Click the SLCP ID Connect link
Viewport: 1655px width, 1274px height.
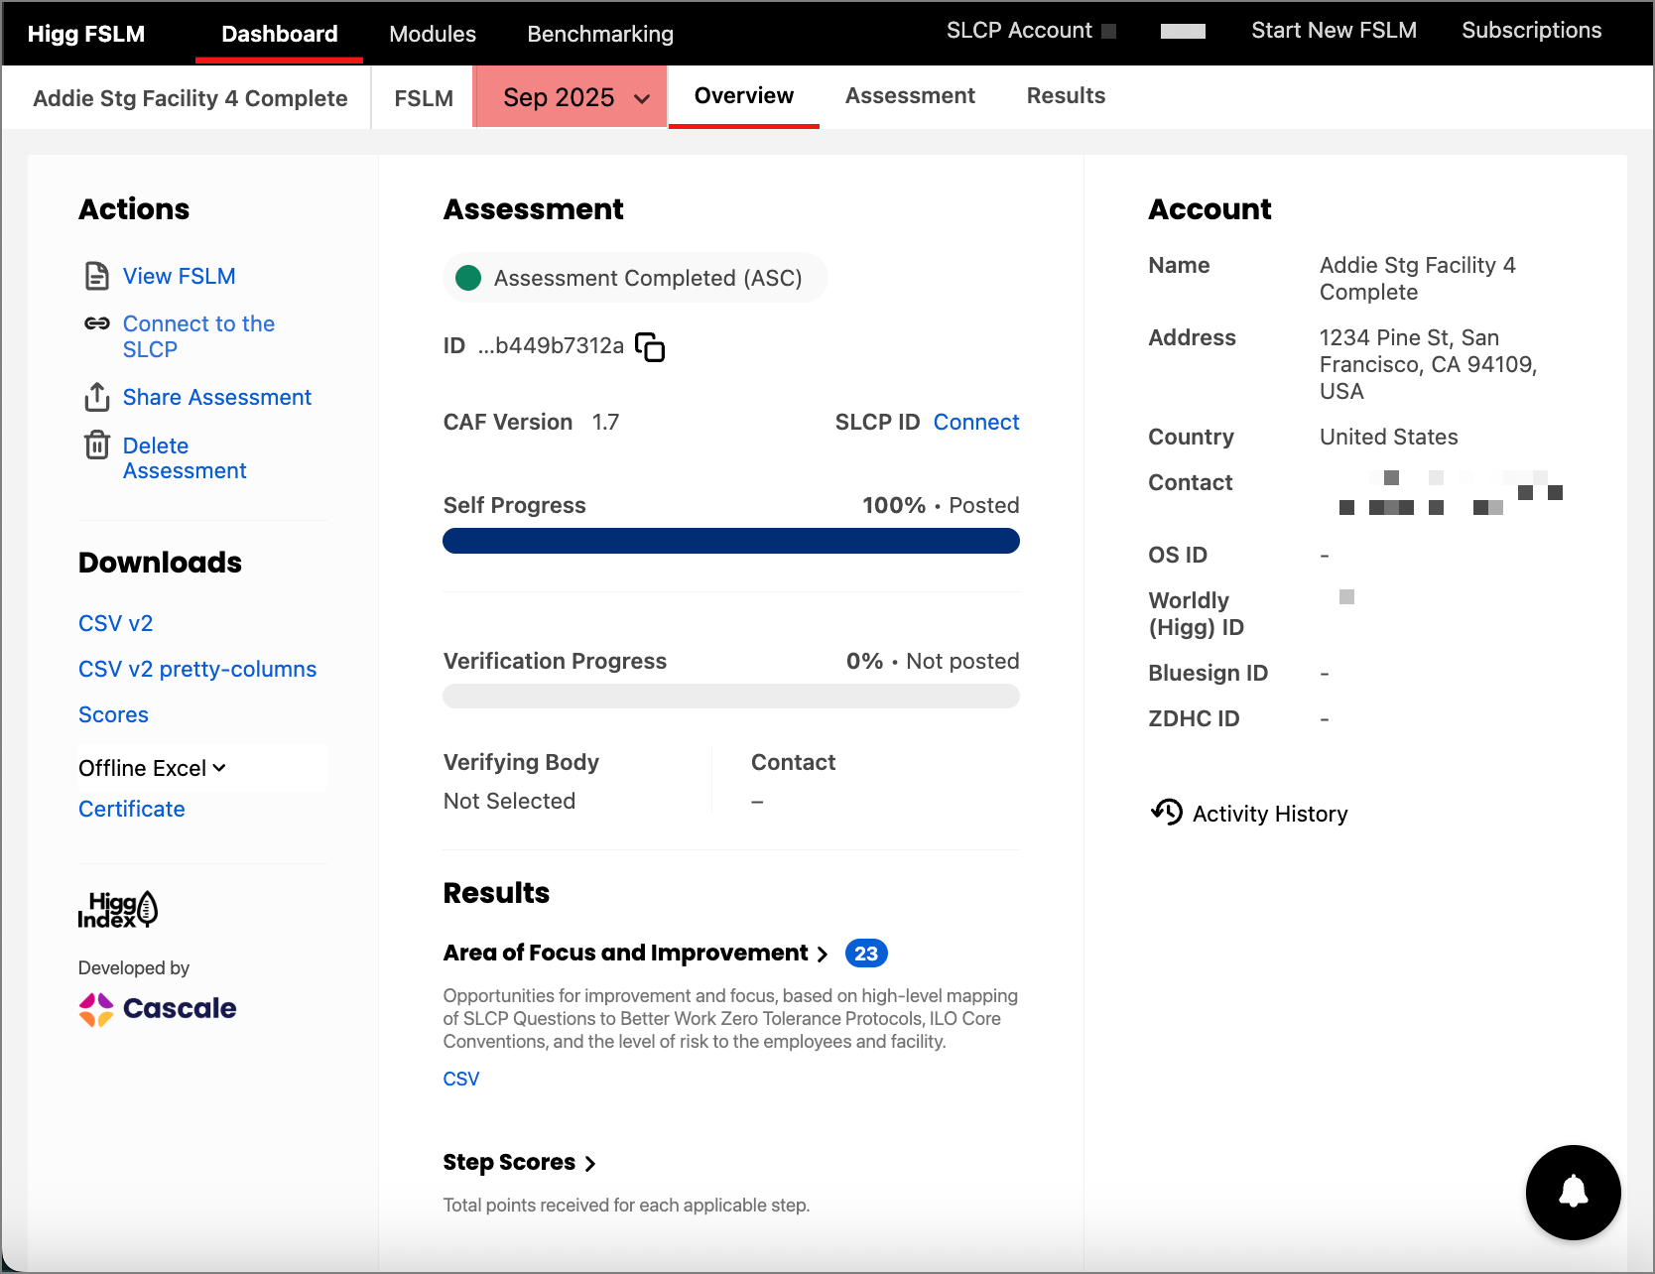(975, 422)
